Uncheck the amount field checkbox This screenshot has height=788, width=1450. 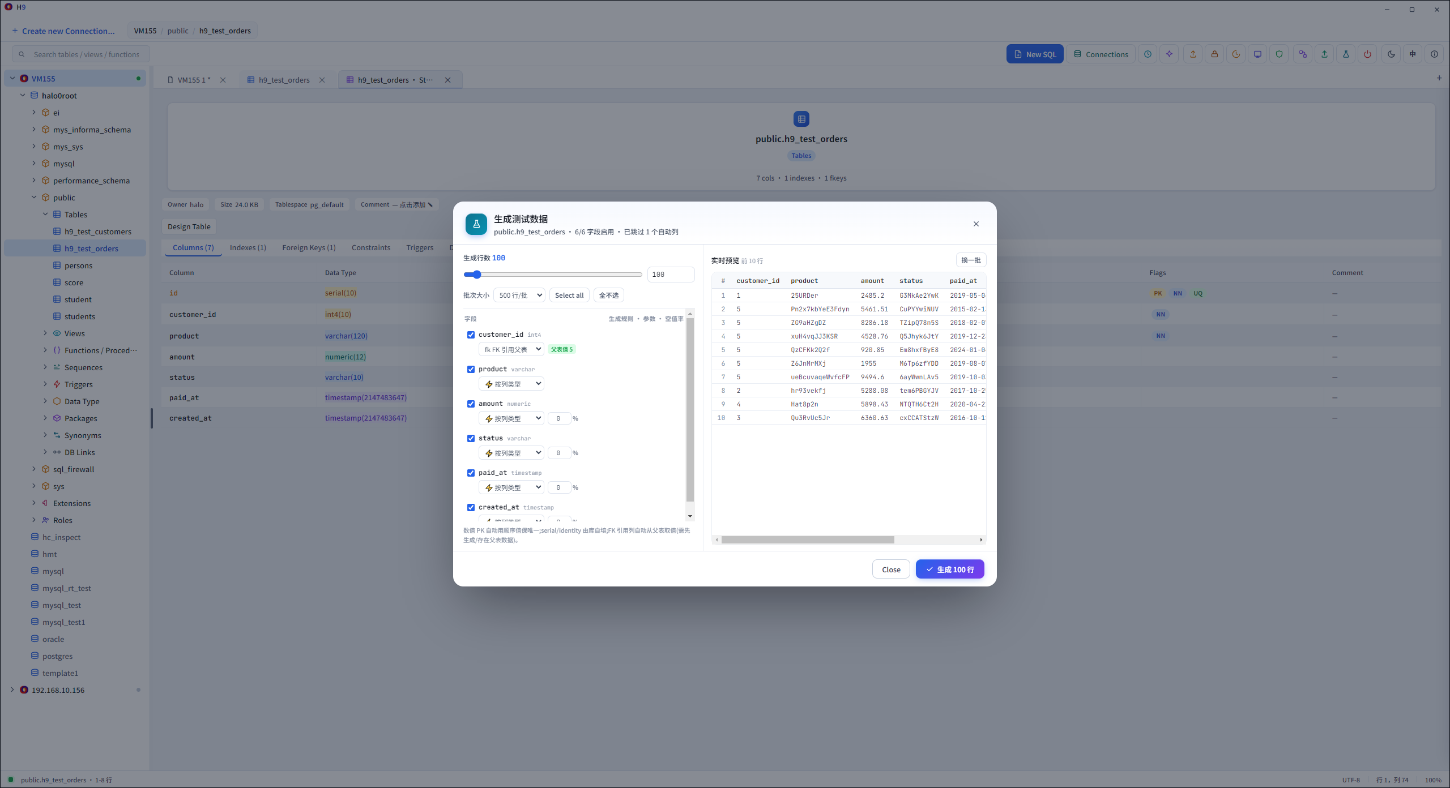pyautogui.click(x=471, y=404)
